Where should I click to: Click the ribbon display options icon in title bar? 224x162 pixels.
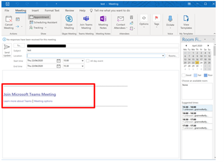(189, 4)
